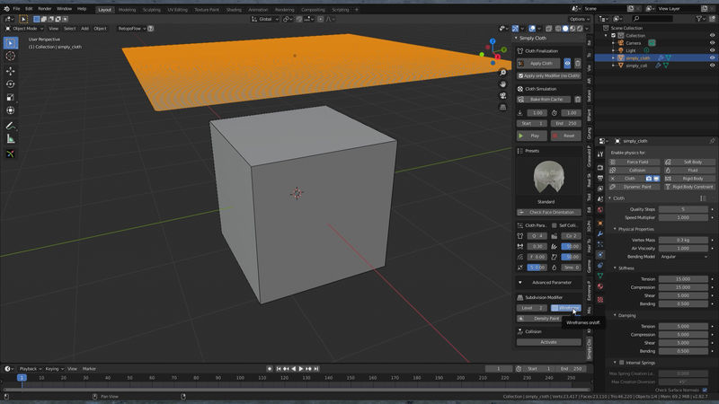719x404 pixels.
Task: Switch to the UV Editing workspace tab
Action: point(177,10)
